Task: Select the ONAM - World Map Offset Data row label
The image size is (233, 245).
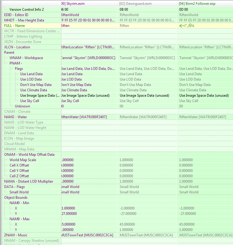Action: 29,155
